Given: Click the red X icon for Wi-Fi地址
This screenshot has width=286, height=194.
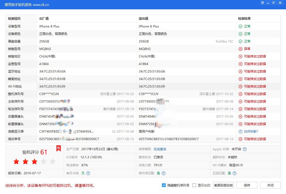Looking at the screenshot, I should (240, 87).
